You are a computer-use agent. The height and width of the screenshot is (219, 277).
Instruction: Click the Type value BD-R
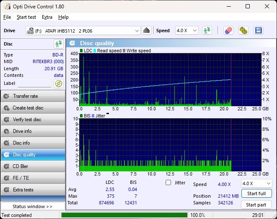coord(58,55)
